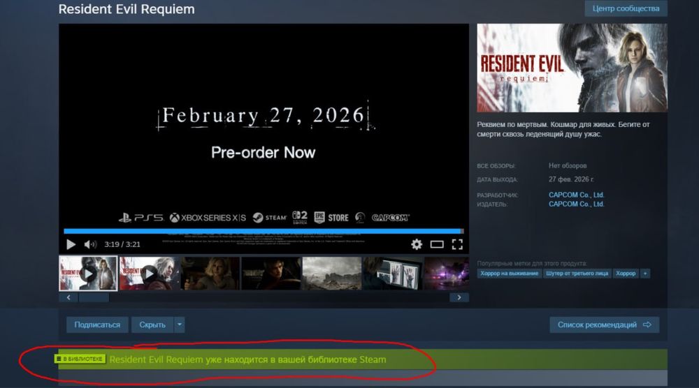The height and width of the screenshot is (388, 699).
Task: Open ruined city screenshot thumbnail
Action: 331,273
